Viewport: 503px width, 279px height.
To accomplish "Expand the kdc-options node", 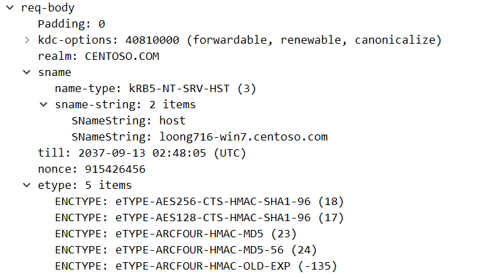I will (26, 40).
